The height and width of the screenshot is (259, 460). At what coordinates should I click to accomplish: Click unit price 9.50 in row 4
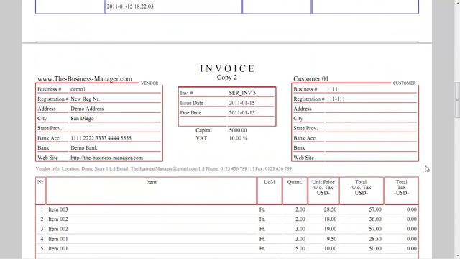[x=331, y=239]
